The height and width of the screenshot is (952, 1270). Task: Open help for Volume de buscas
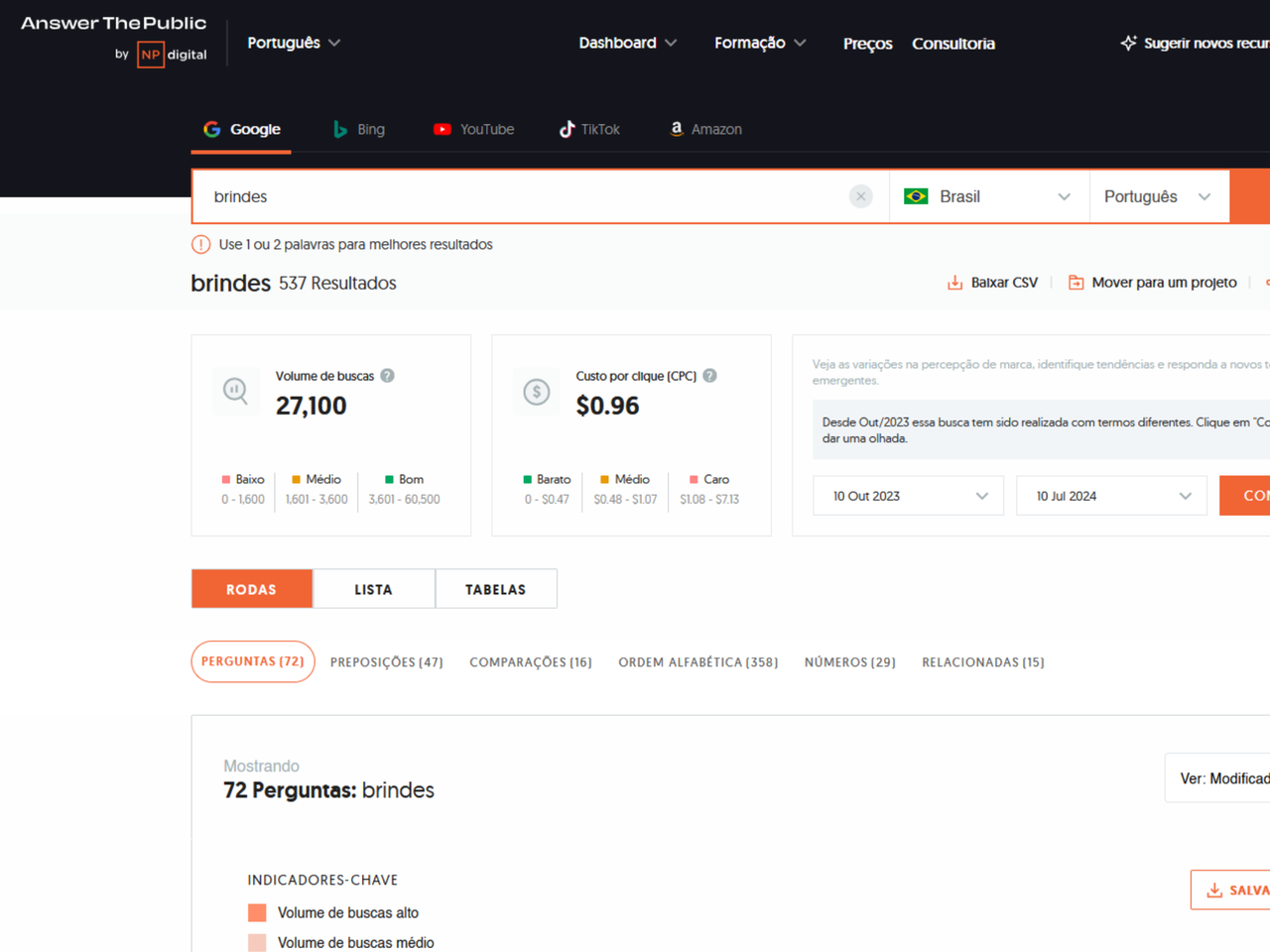(x=387, y=376)
